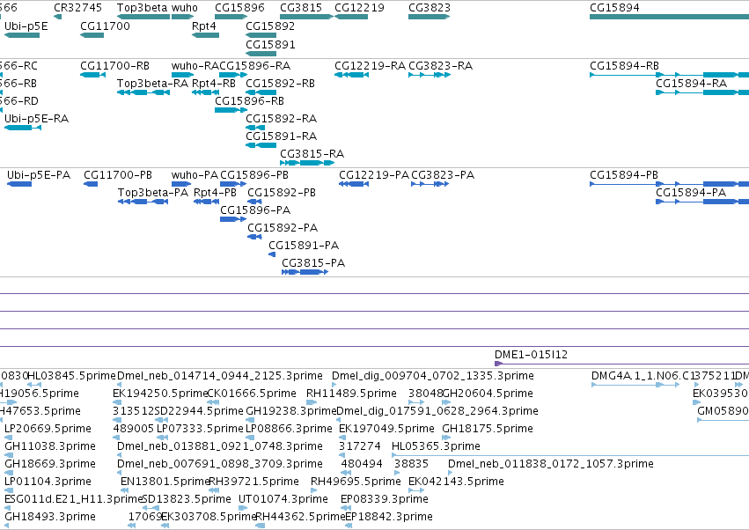Click the CG11700-RB transcript label

114,65
